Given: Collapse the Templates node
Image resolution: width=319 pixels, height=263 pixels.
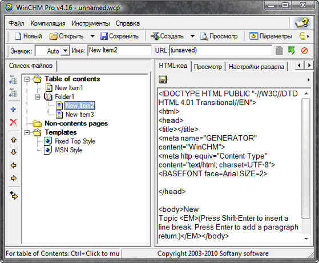Looking at the screenshot, I should click(x=27, y=132).
